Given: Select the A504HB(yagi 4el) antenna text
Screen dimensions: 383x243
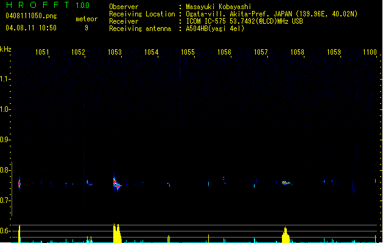Looking at the screenshot, I should coord(215,29).
